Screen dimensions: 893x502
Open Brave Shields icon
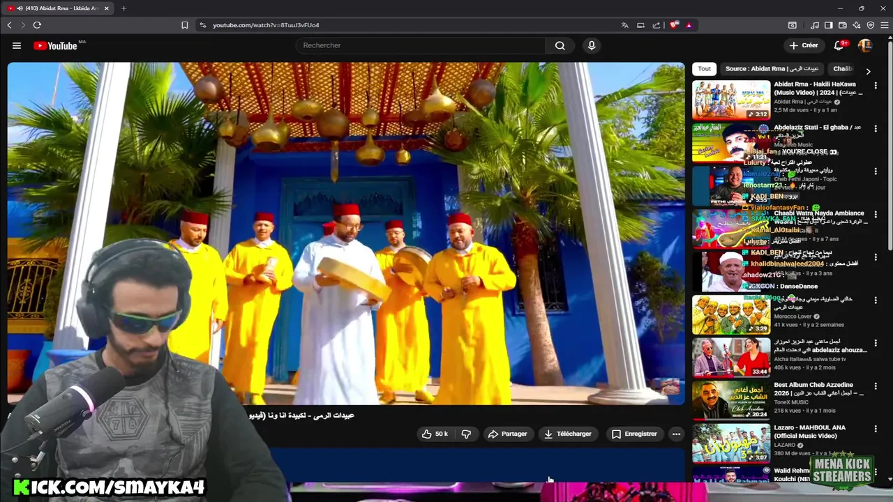pyautogui.click(x=674, y=25)
